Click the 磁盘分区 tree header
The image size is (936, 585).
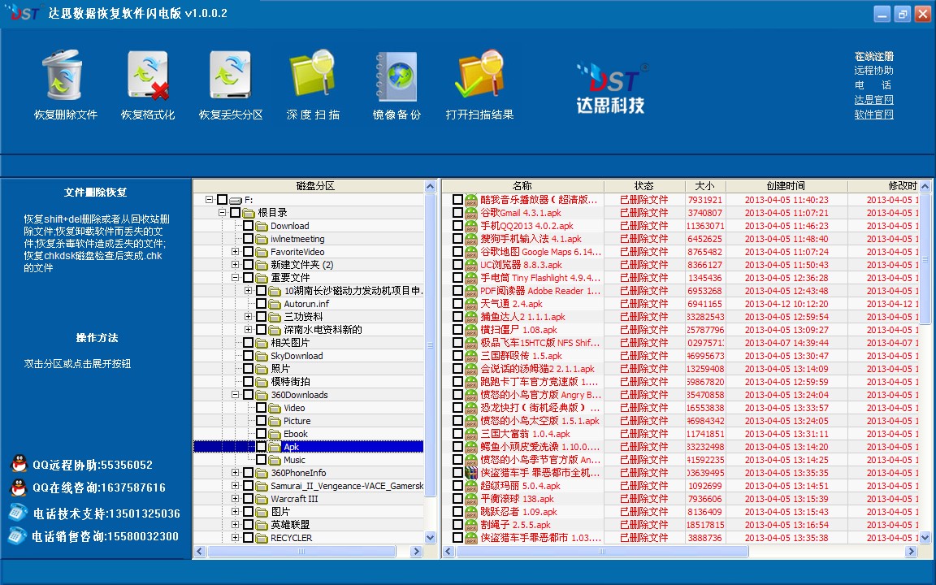[309, 186]
